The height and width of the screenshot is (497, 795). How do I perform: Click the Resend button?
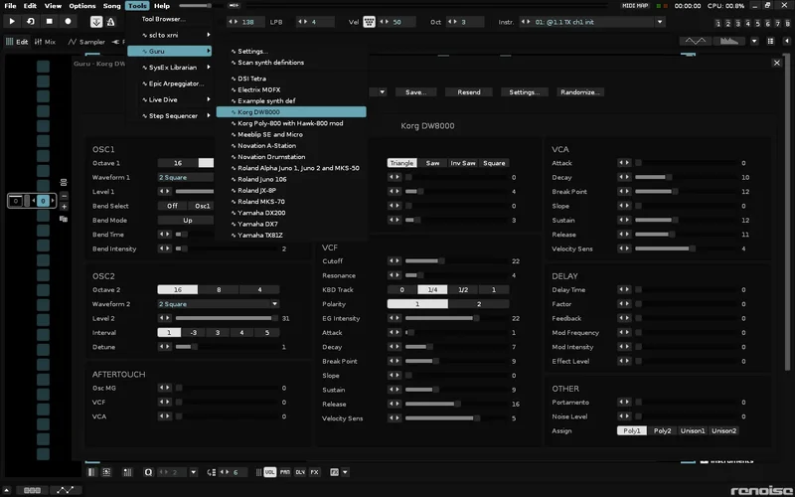tap(468, 91)
